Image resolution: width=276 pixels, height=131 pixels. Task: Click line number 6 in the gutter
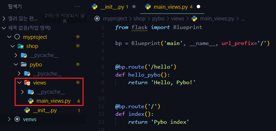pyautogui.click(x=103, y=67)
